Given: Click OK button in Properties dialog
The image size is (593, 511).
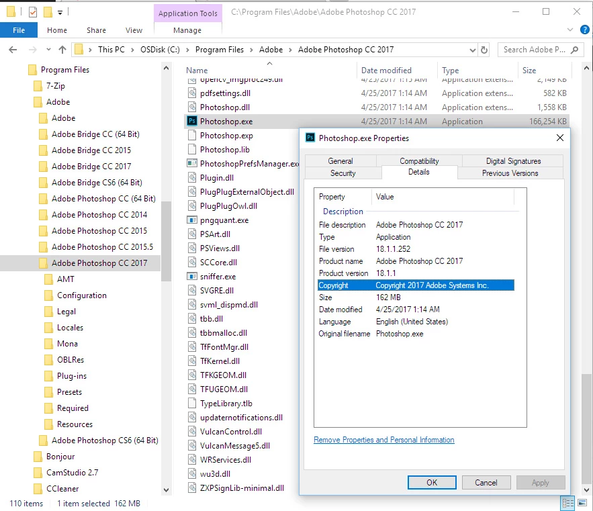Looking at the screenshot, I should click(432, 482).
